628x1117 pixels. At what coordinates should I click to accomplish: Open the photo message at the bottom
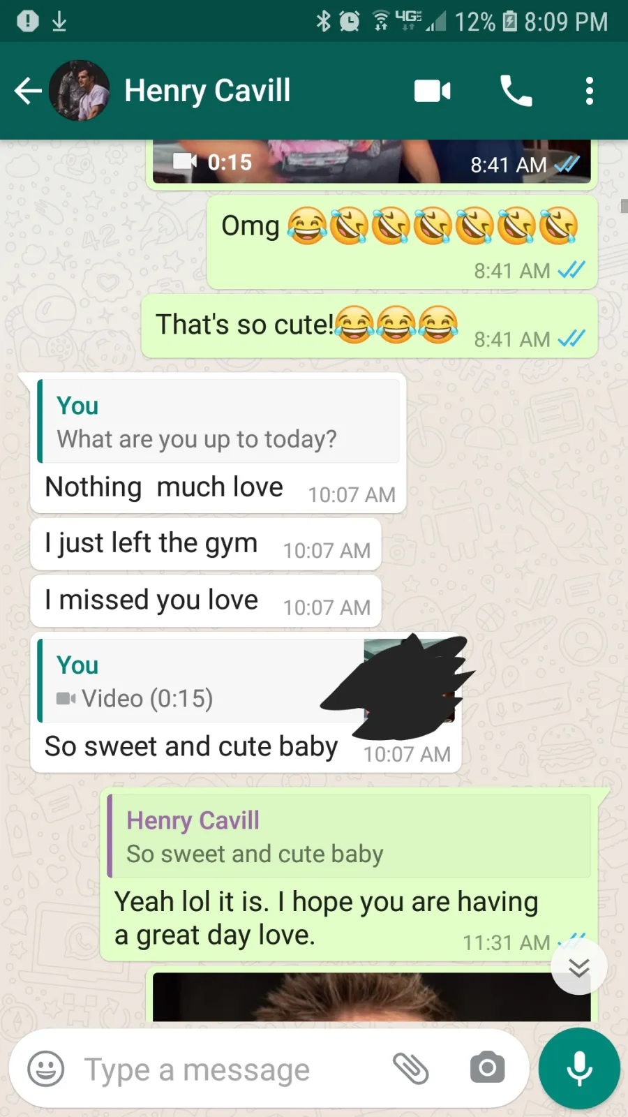(x=371, y=997)
